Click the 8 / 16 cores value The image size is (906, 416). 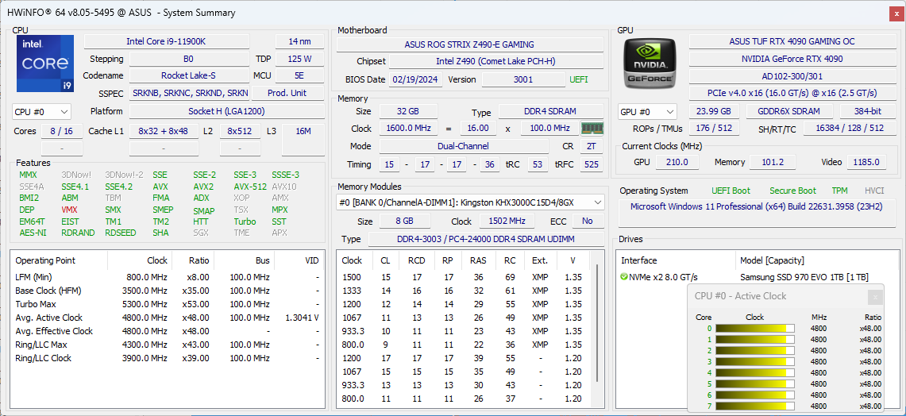(x=61, y=131)
